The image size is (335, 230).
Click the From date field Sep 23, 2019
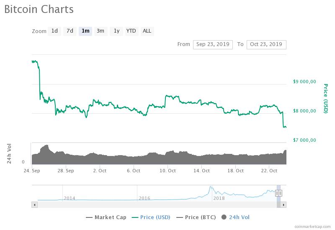213,44
